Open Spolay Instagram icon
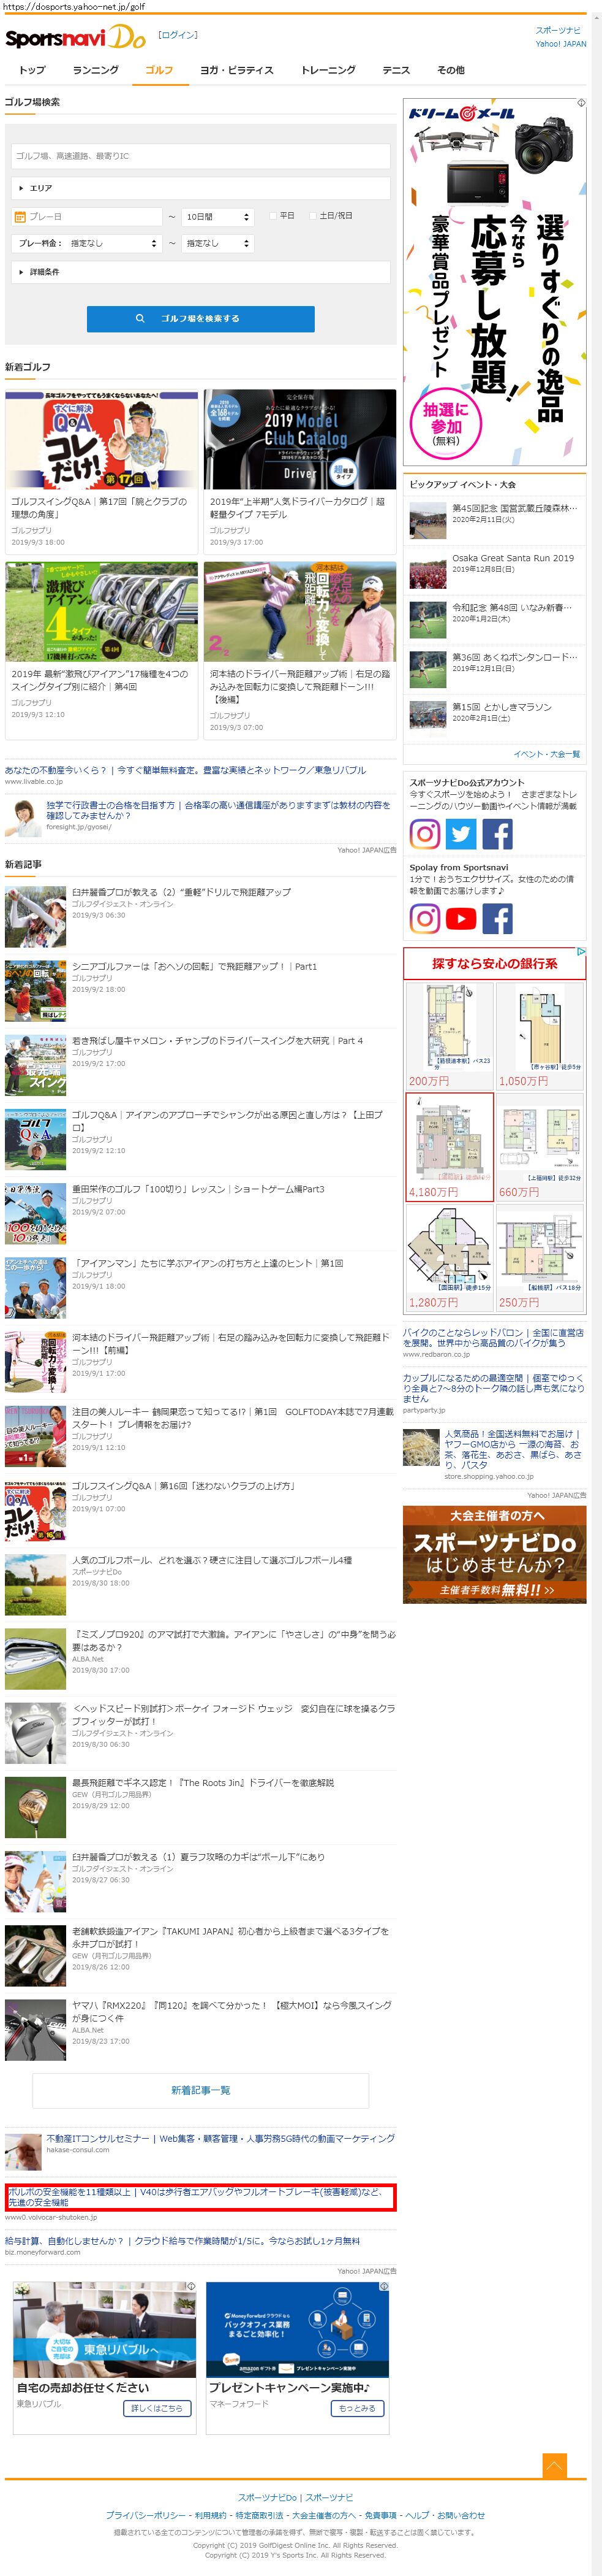The height and width of the screenshot is (2576, 602). (424, 918)
